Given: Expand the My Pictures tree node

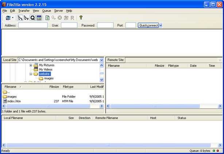Looking at the screenshot, I should click(31, 65).
